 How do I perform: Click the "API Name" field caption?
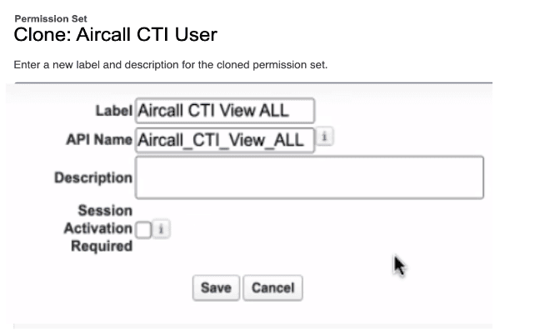[x=98, y=139]
